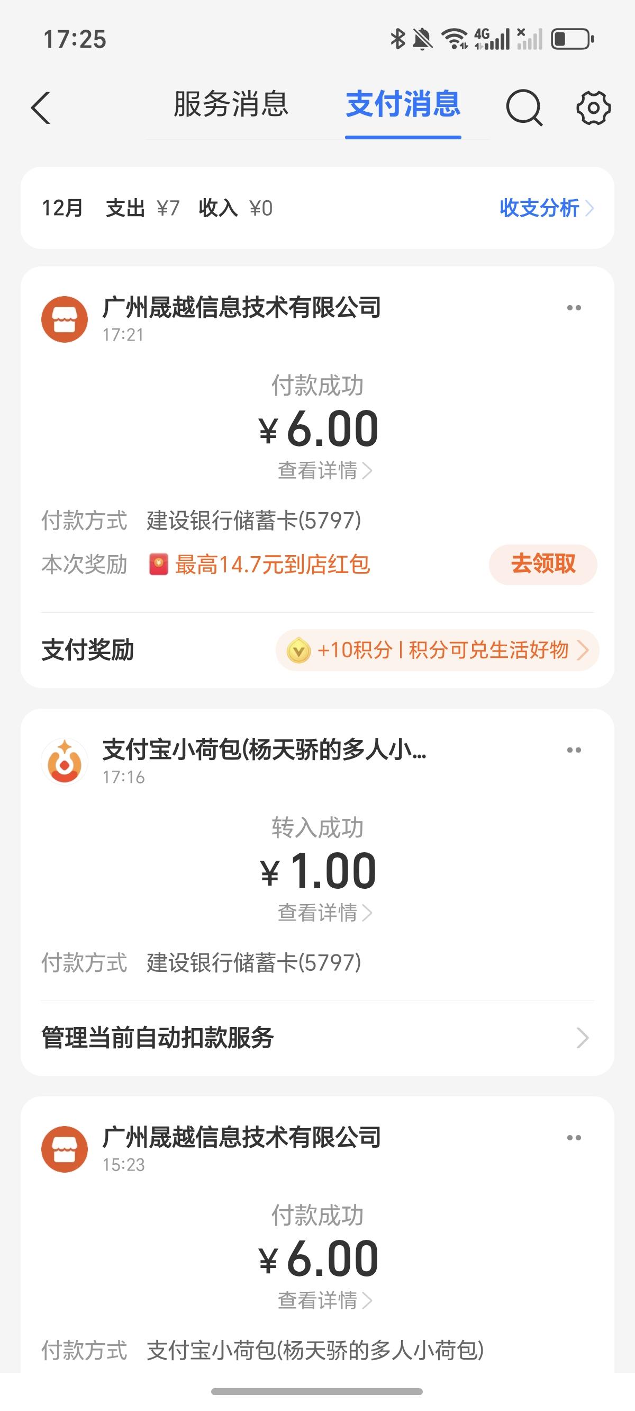View details of the ¥1.00 transfer
This screenshot has height=1411, width=635.
[x=324, y=913]
